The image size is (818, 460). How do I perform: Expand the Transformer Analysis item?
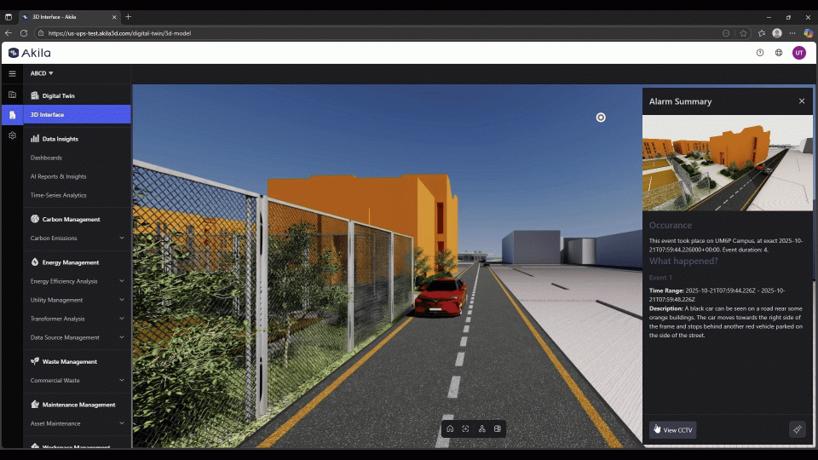click(x=122, y=319)
